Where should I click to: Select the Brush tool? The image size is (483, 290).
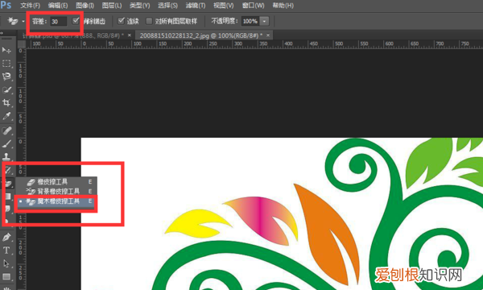coord(6,143)
